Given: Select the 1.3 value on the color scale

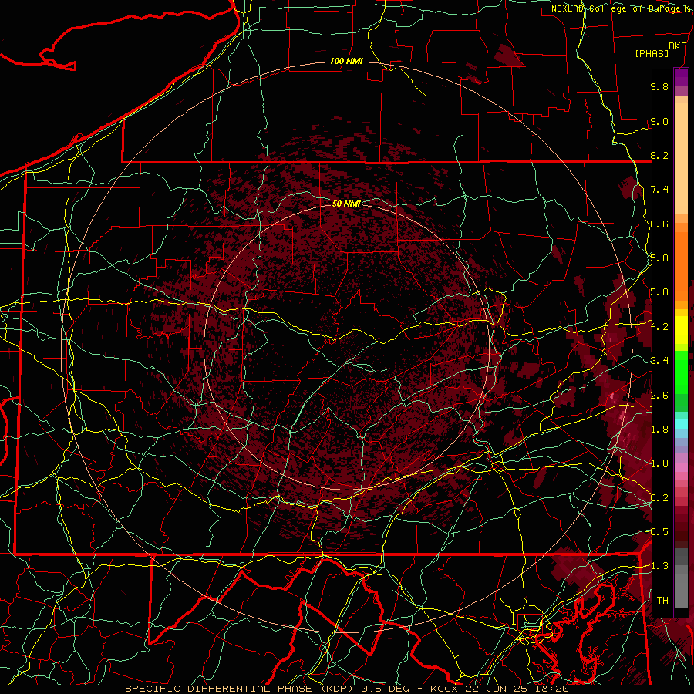Looking at the screenshot, I should coord(659,566).
